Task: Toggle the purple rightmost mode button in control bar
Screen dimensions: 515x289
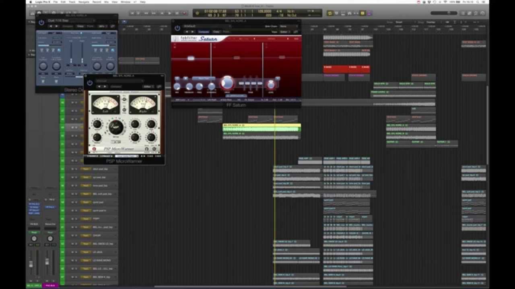Action: point(369,13)
